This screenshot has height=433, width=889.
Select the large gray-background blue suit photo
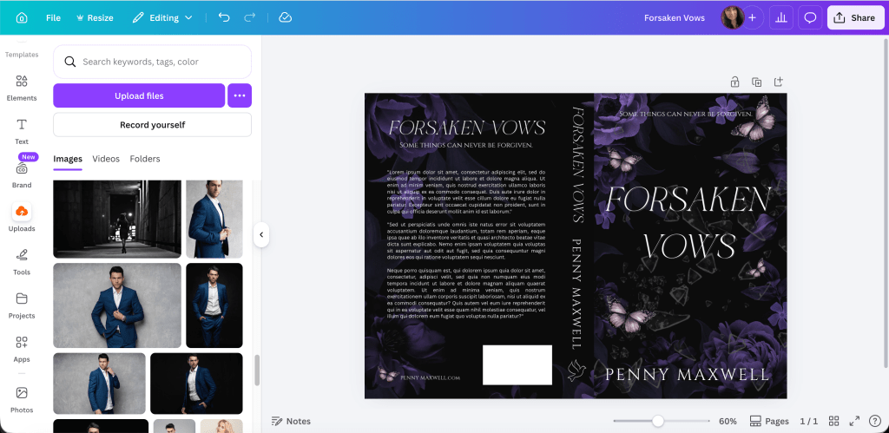(x=117, y=305)
